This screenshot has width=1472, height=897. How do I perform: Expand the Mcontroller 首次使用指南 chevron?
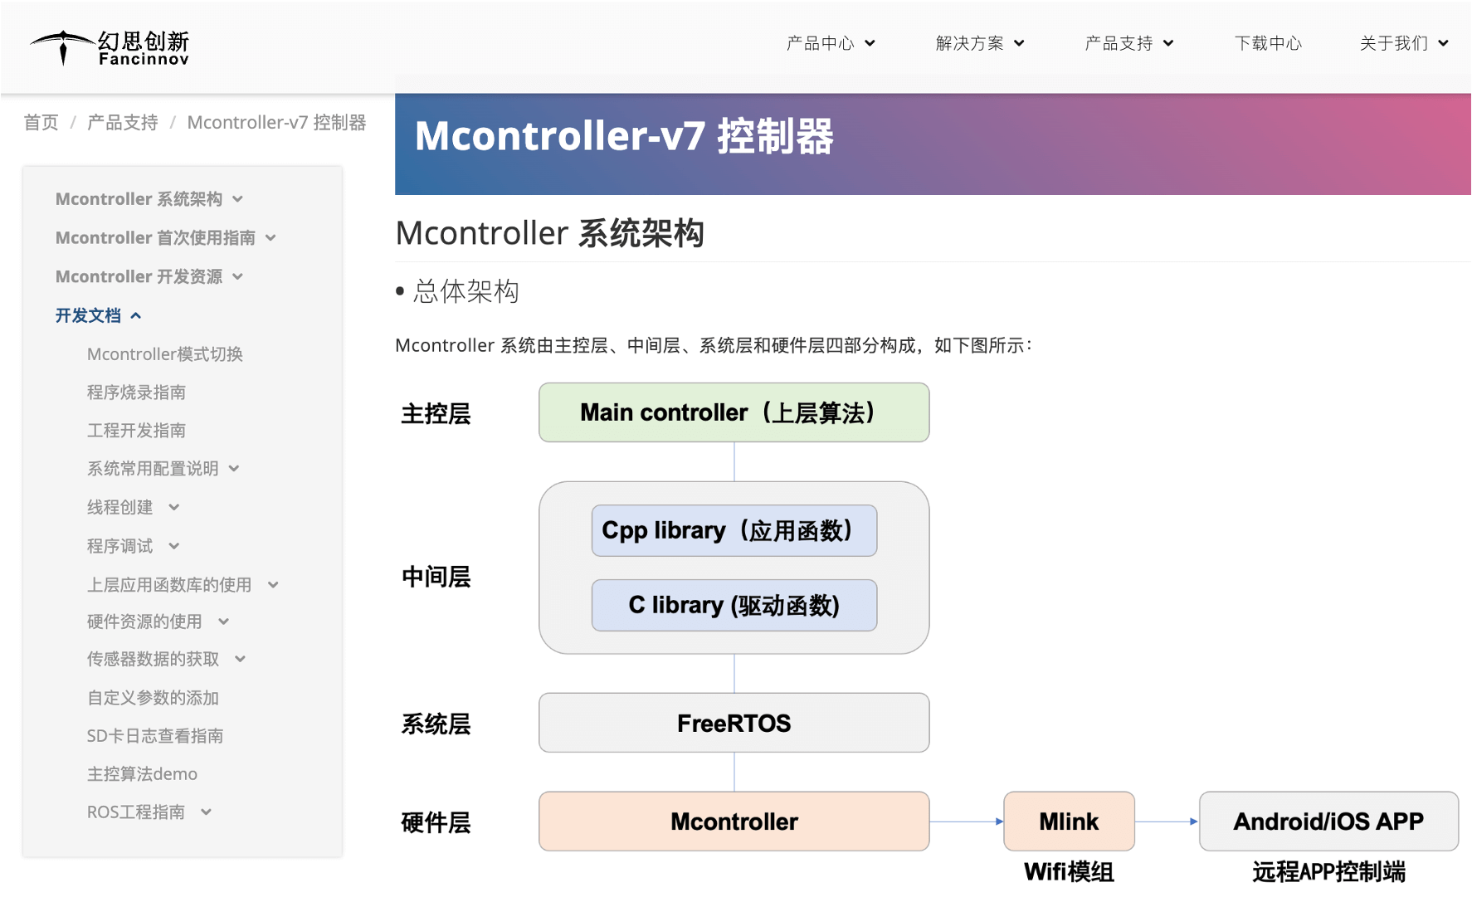click(271, 238)
